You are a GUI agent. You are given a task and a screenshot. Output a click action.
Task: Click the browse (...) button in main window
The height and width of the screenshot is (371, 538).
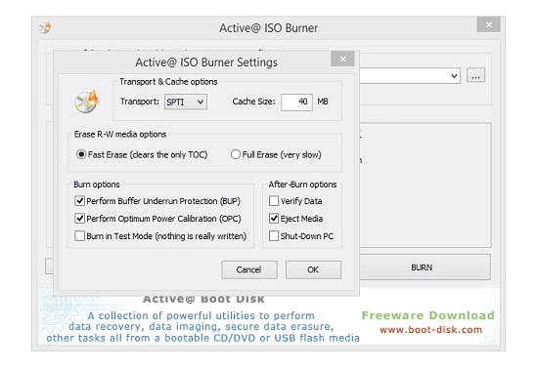pos(475,75)
